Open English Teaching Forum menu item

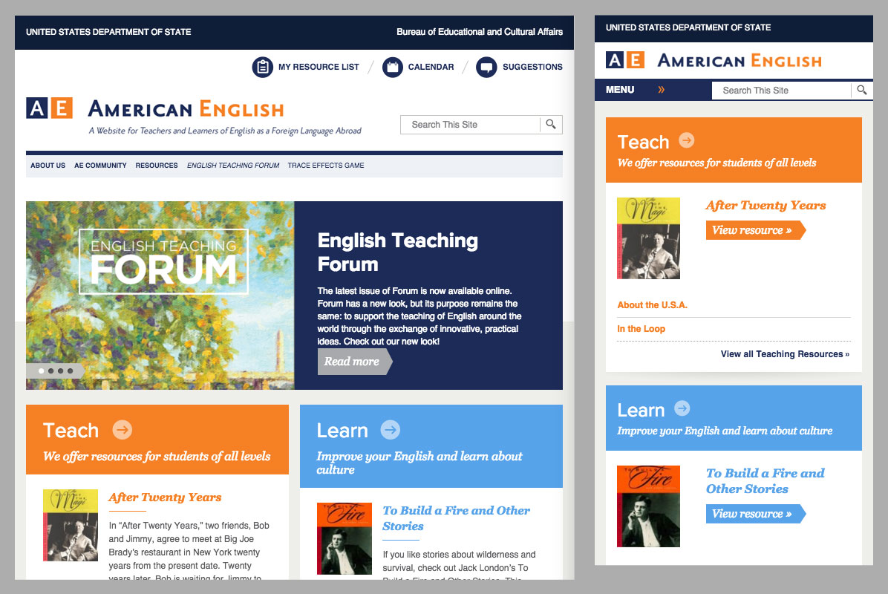click(x=232, y=166)
